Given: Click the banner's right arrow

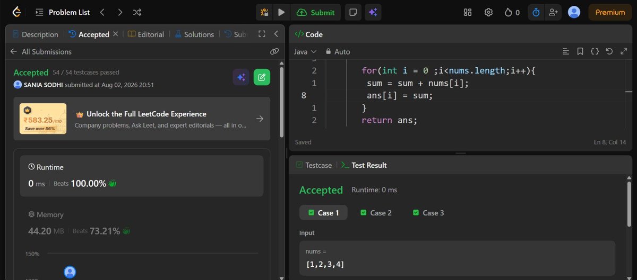Looking at the screenshot, I should pos(260,119).
